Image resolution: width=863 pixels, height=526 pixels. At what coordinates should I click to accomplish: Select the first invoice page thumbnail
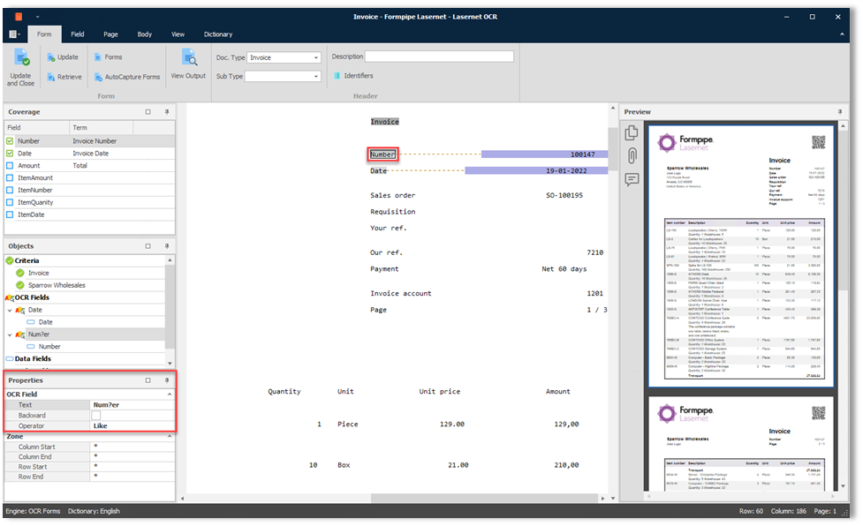(x=741, y=256)
